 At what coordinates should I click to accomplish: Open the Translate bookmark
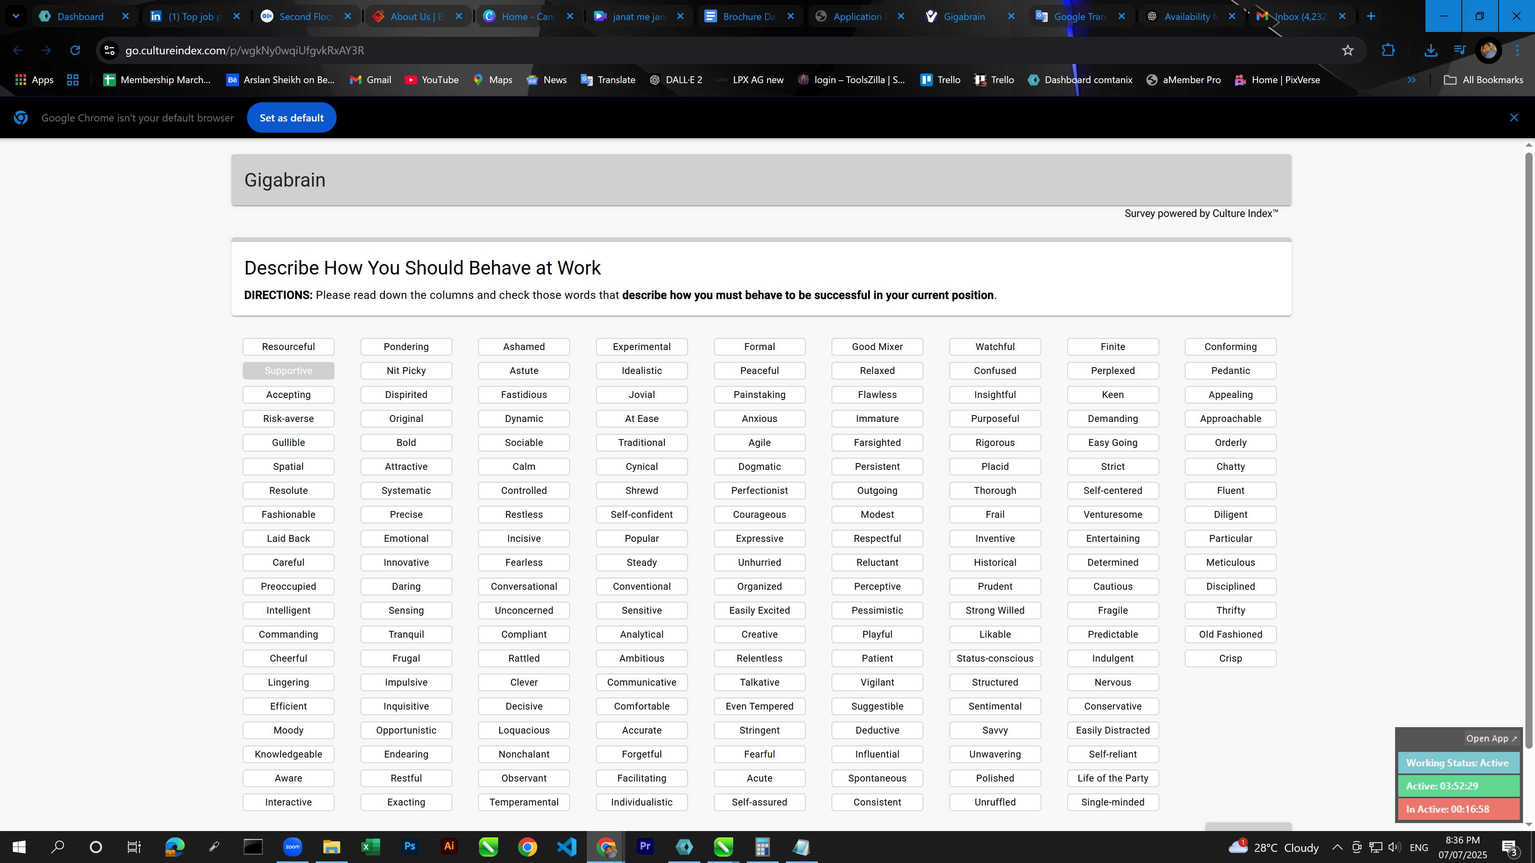608,80
